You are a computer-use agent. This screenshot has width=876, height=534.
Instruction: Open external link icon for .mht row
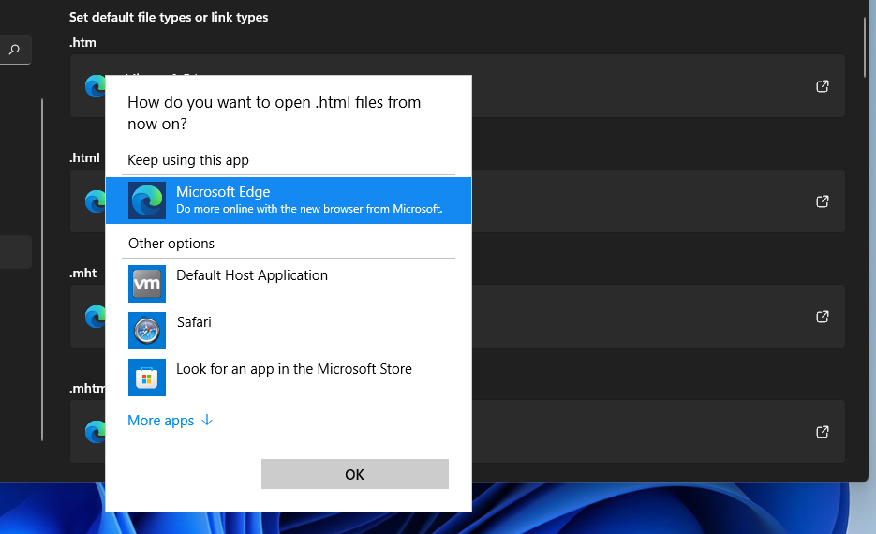coord(823,317)
